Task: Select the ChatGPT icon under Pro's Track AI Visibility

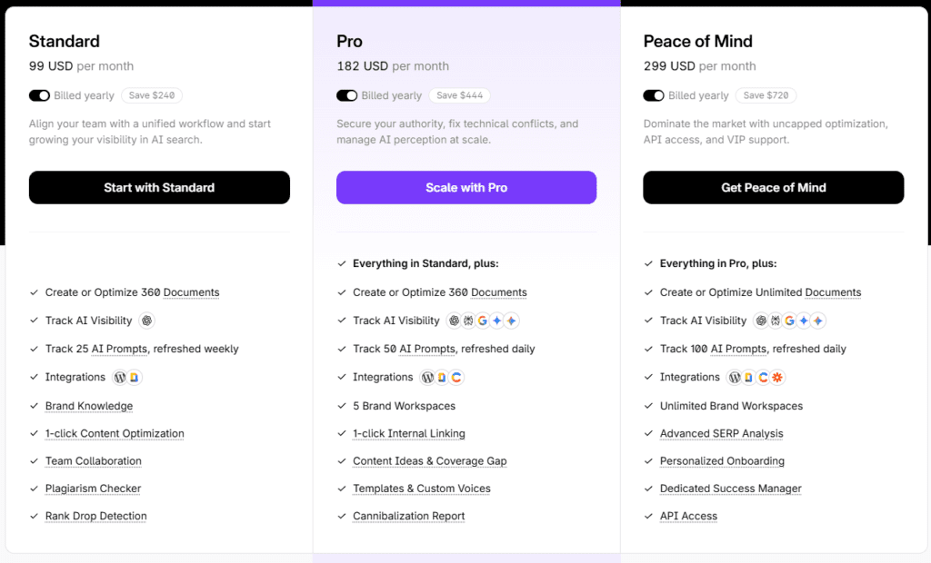Action: pos(455,321)
